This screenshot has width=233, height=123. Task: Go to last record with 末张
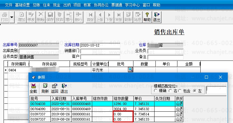tap(119, 17)
